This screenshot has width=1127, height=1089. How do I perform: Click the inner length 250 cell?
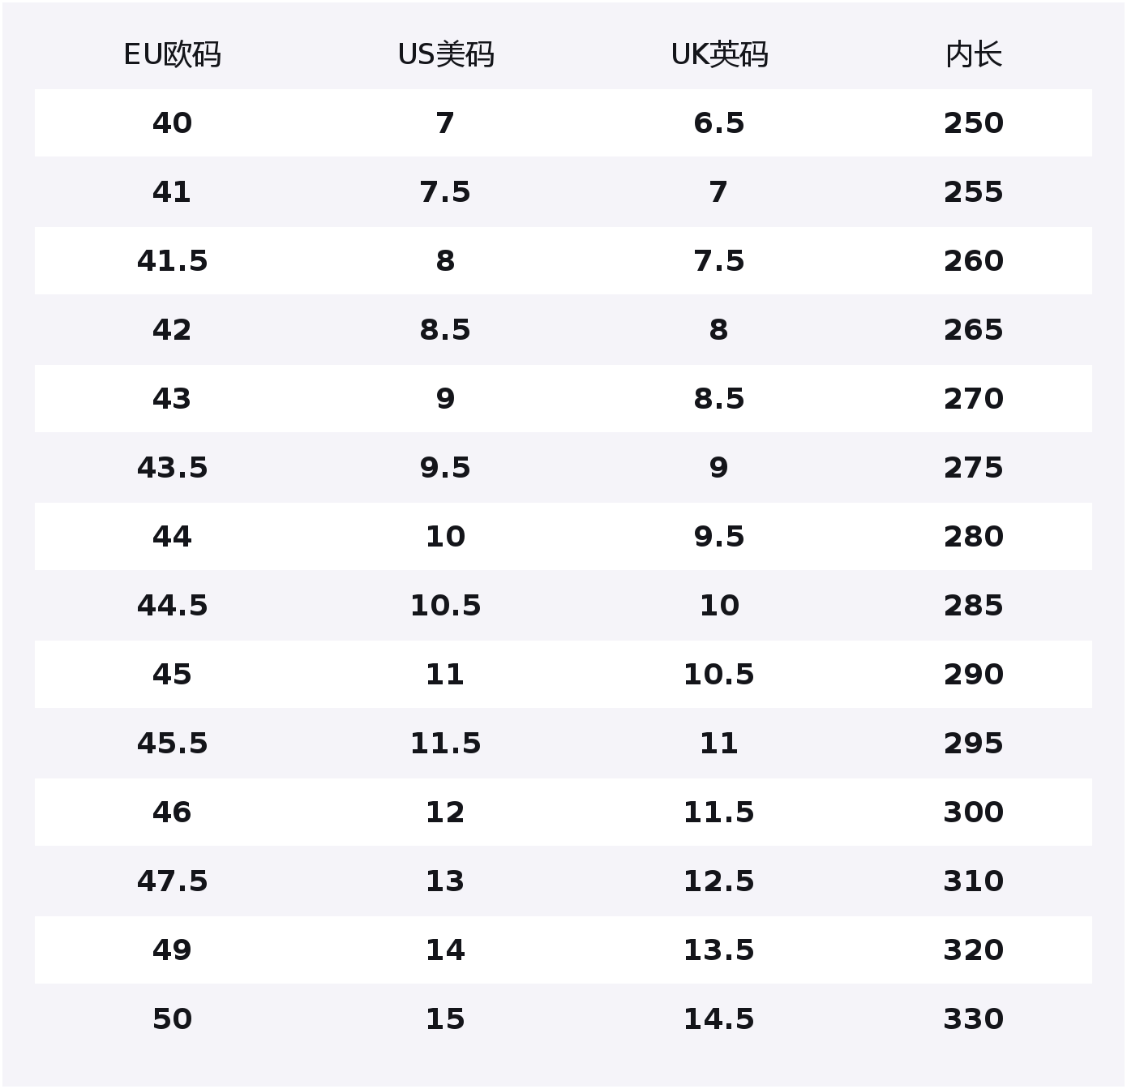[x=973, y=123]
